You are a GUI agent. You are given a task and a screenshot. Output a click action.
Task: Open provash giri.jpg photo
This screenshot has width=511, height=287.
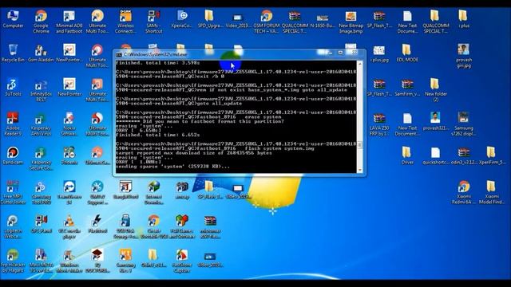coord(463,56)
